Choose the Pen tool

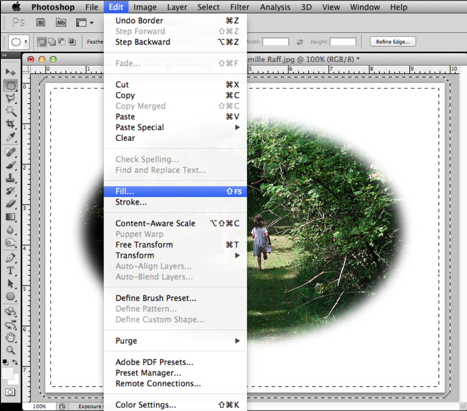tap(10, 258)
